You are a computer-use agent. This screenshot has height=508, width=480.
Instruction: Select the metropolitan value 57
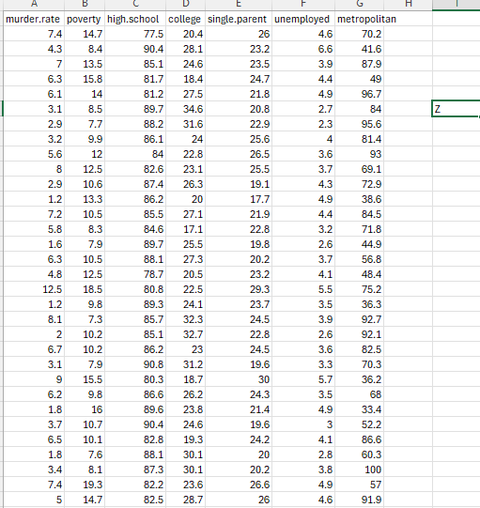click(x=360, y=485)
